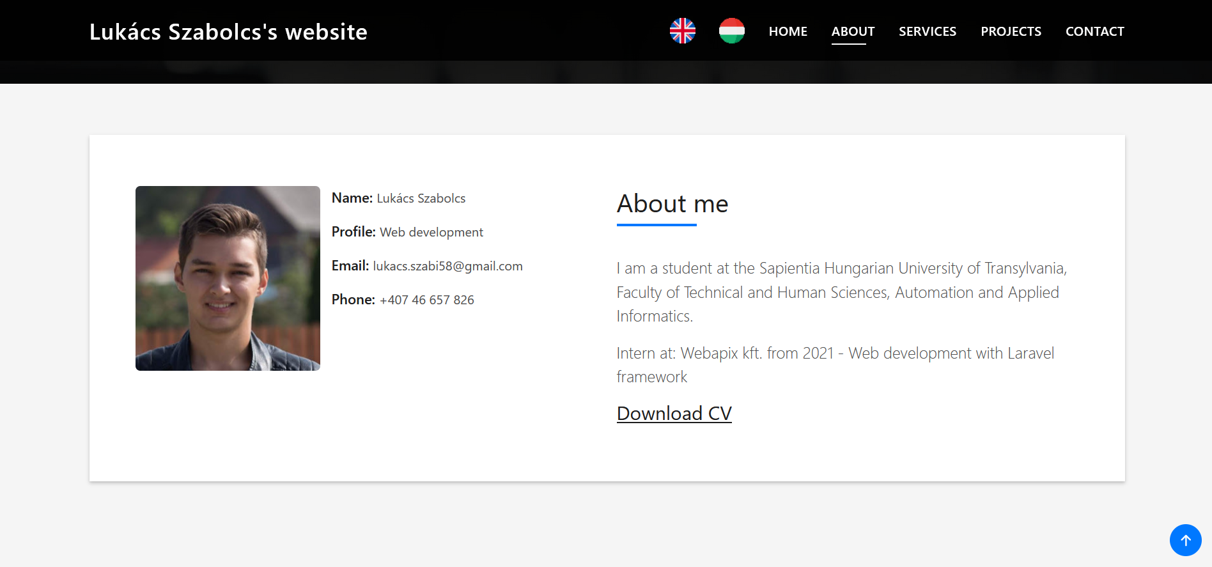Switch language using the UK flag icon
Viewport: 1212px width, 567px height.
click(682, 31)
